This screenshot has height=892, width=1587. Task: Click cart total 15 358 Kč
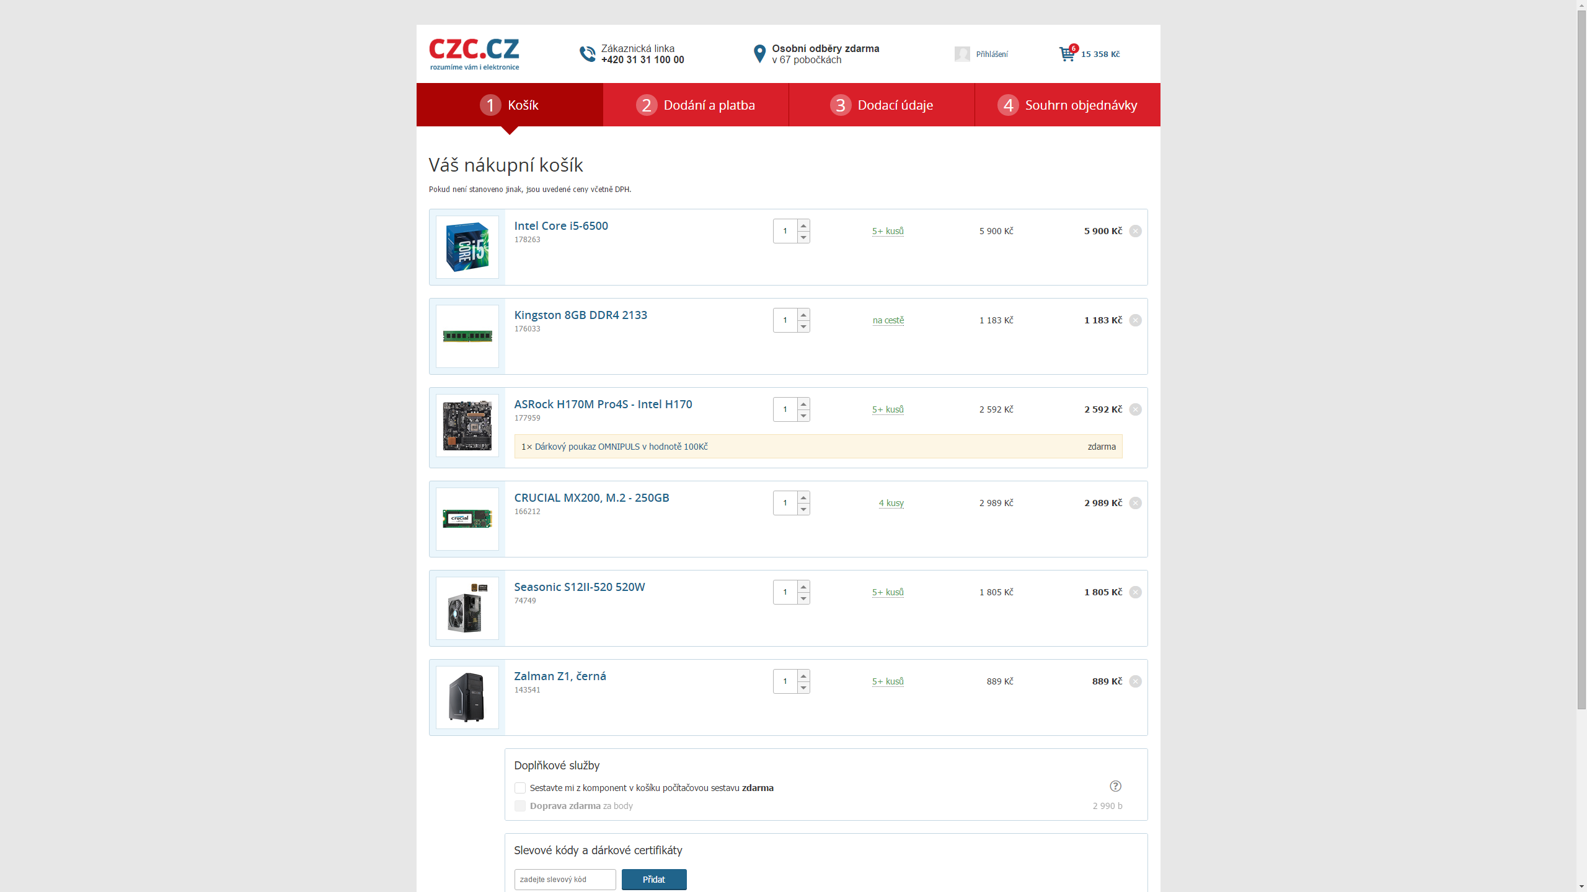coord(1100,55)
